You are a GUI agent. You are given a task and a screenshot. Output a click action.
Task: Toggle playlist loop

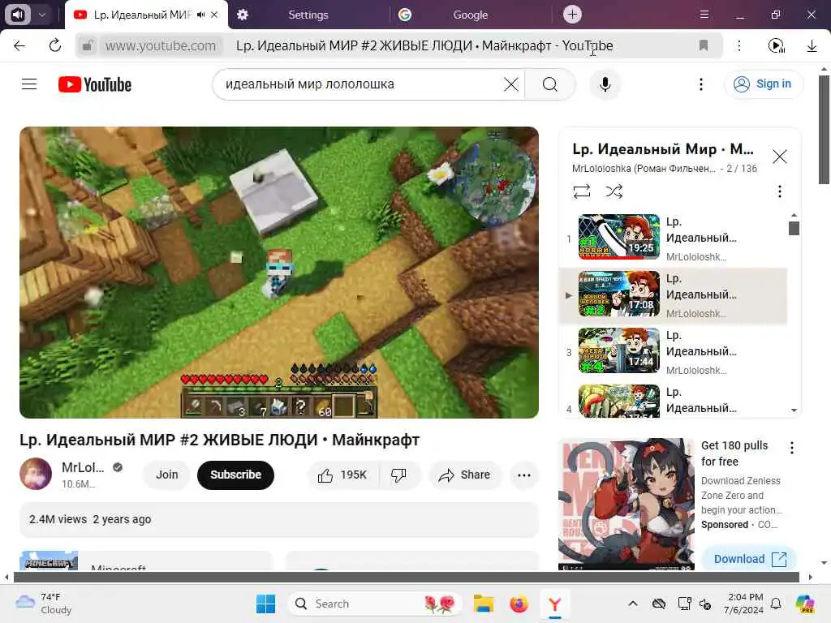tap(581, 191)
